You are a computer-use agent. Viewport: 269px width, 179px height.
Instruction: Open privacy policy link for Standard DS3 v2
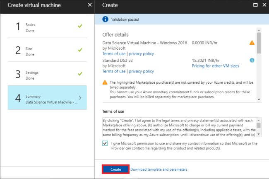pyautogui.click(x=141, y=71)
